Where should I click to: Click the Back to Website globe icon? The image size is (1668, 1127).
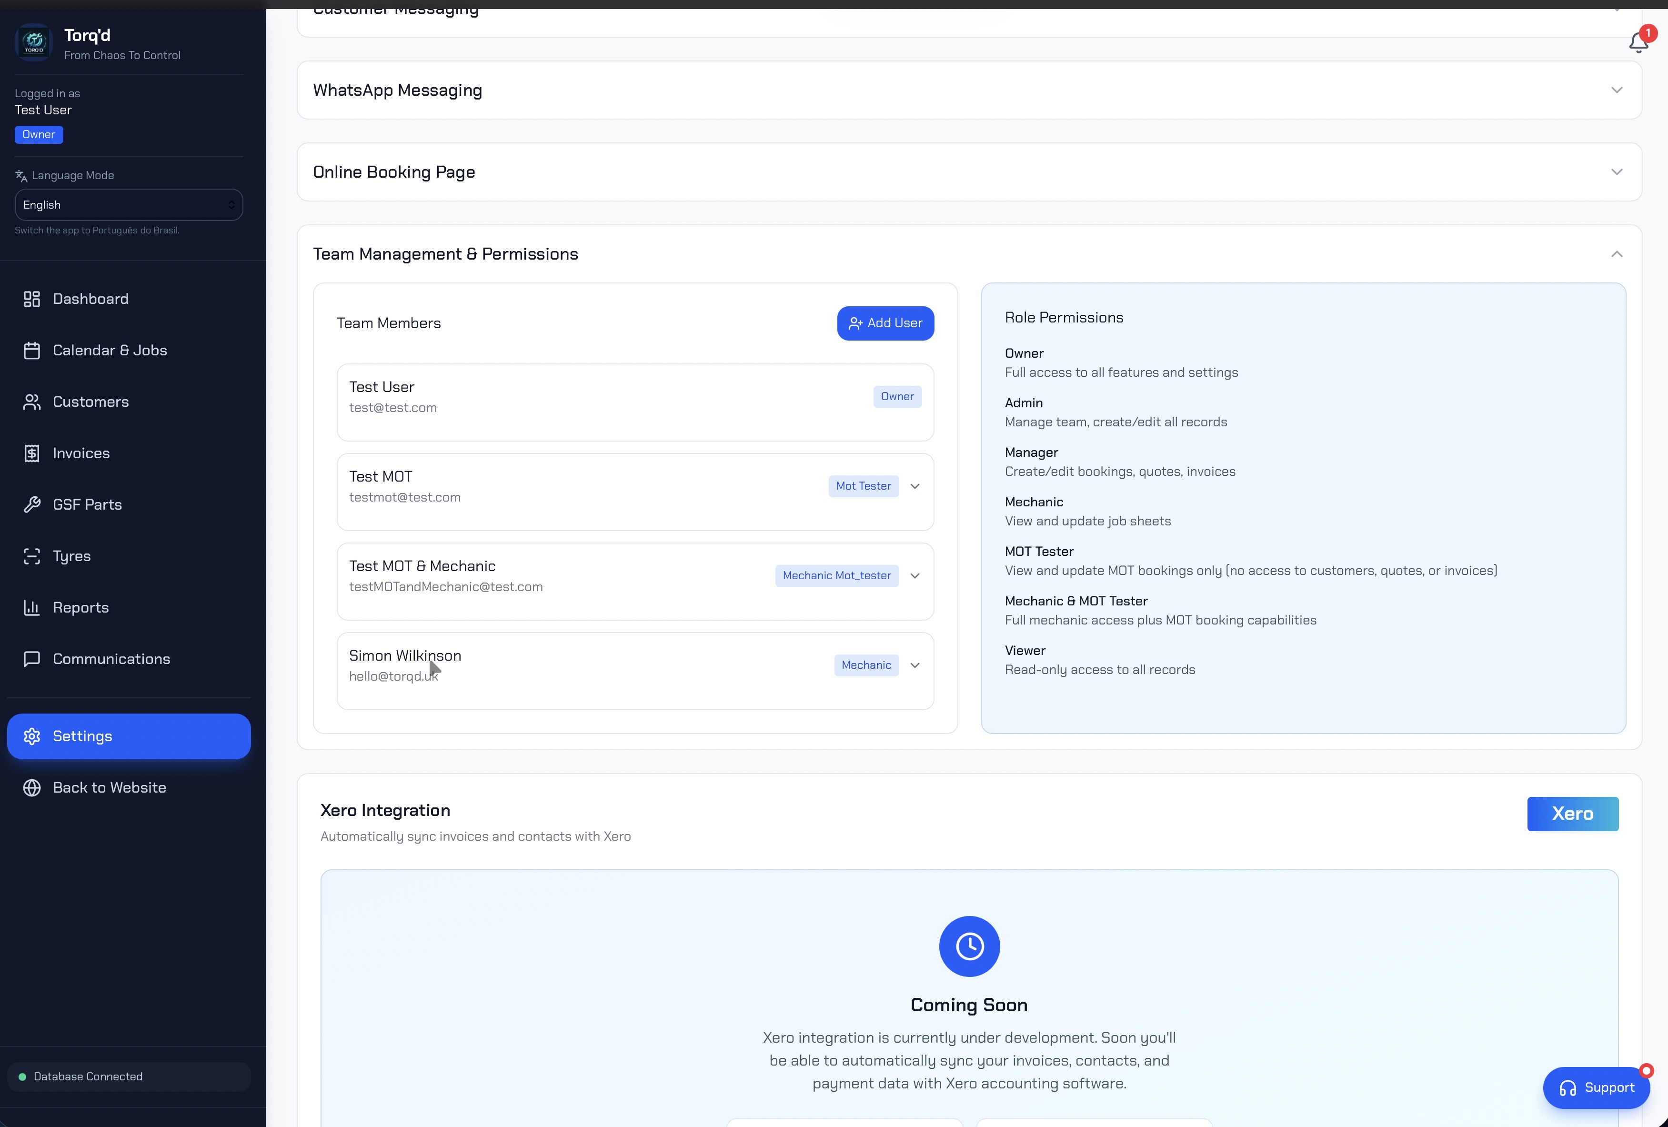31,787
